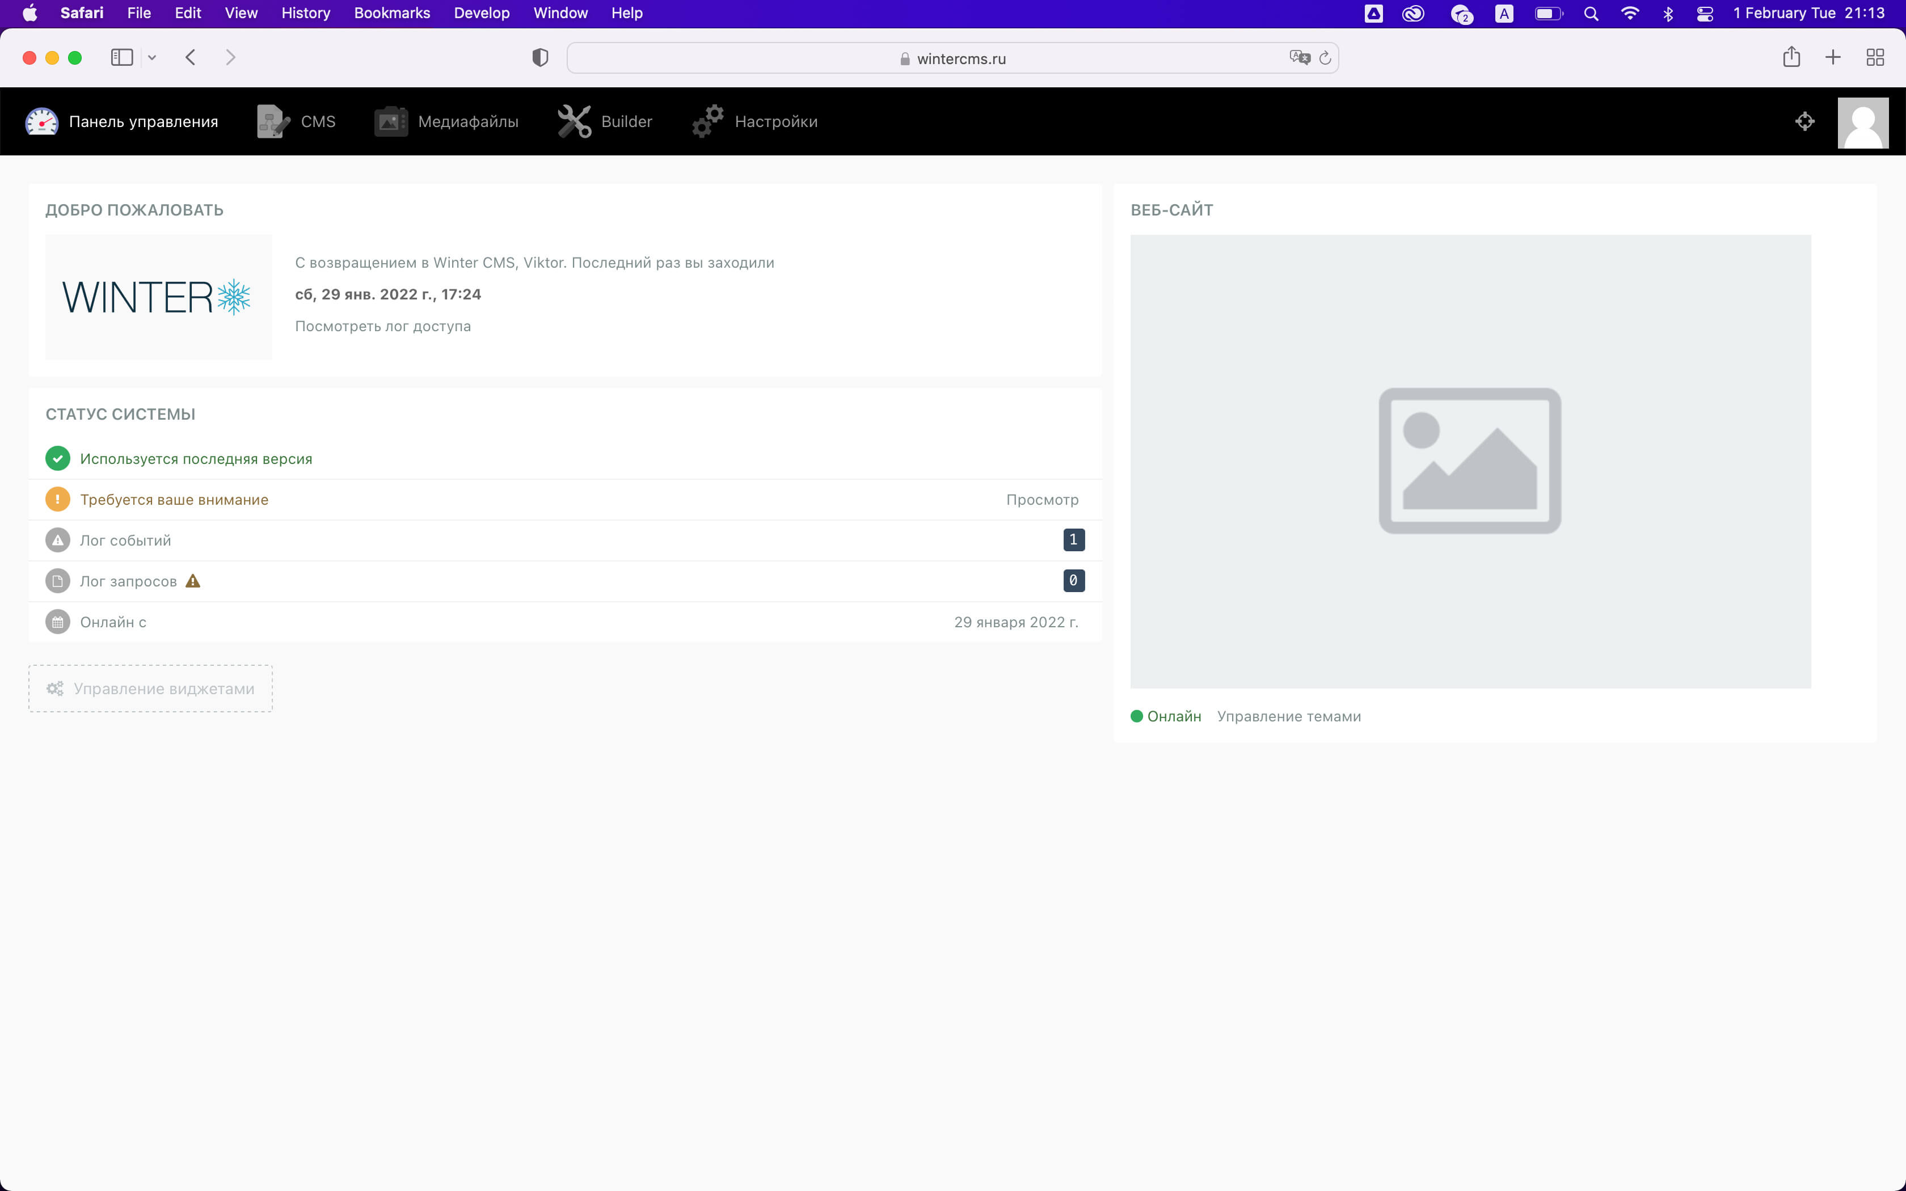Click the website preview placeholder image
This screenshot has height=1191, width=1906.
[1469, 460]
